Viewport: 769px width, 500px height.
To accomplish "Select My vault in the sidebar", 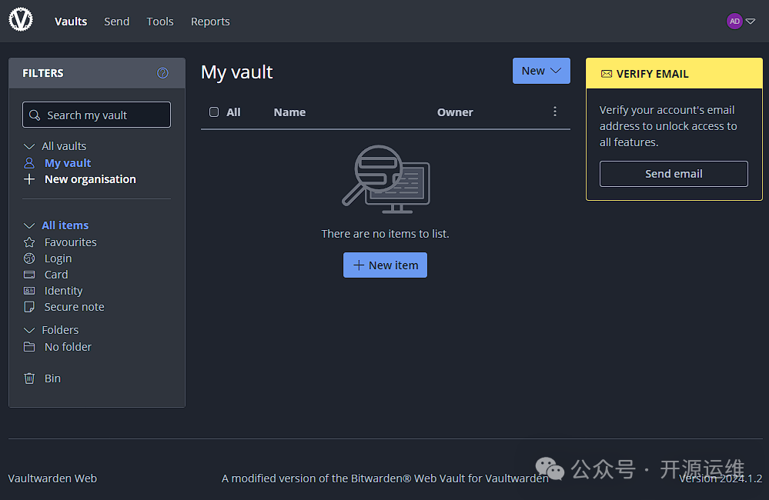I will pos(66,162).
